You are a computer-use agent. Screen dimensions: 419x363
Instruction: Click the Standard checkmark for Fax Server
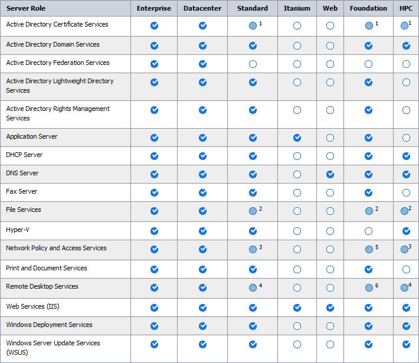point(253,193)
